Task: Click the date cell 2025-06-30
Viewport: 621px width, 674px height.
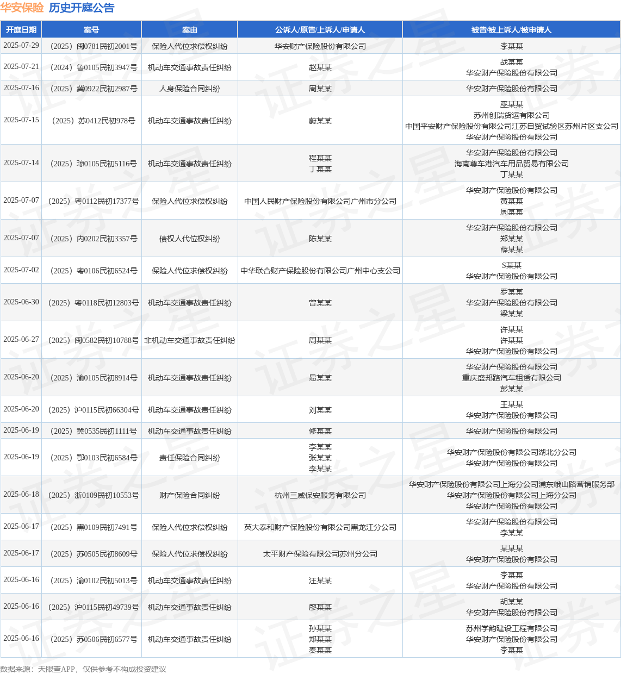Action: click(x=21, y=302)
